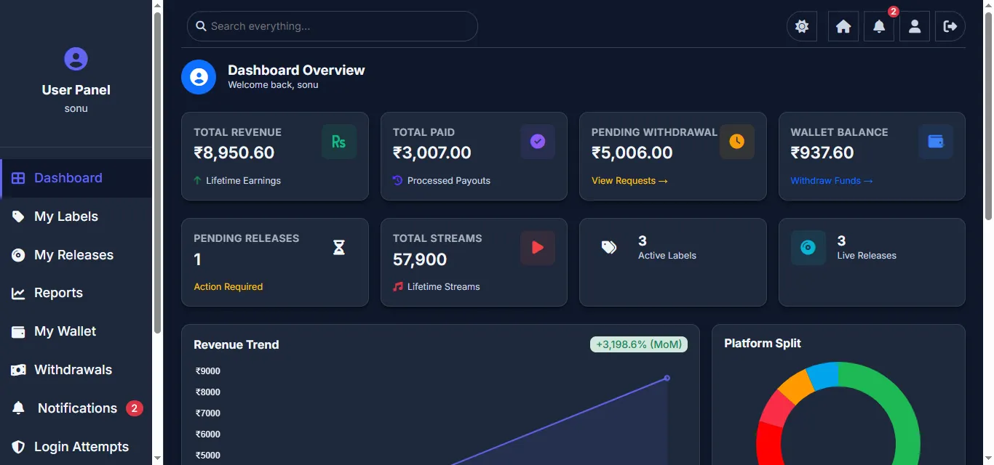Click the Welcome back, sonu text
The height and width of the screenshot is (465, 994).
point(273,84)
